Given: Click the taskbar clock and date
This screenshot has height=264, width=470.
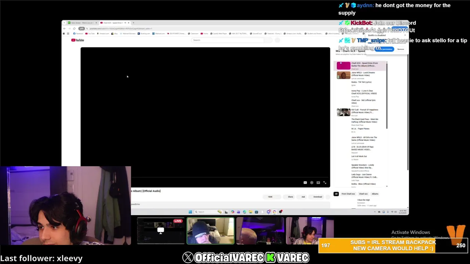Looking at the screenshot, I should pos(402,212).
